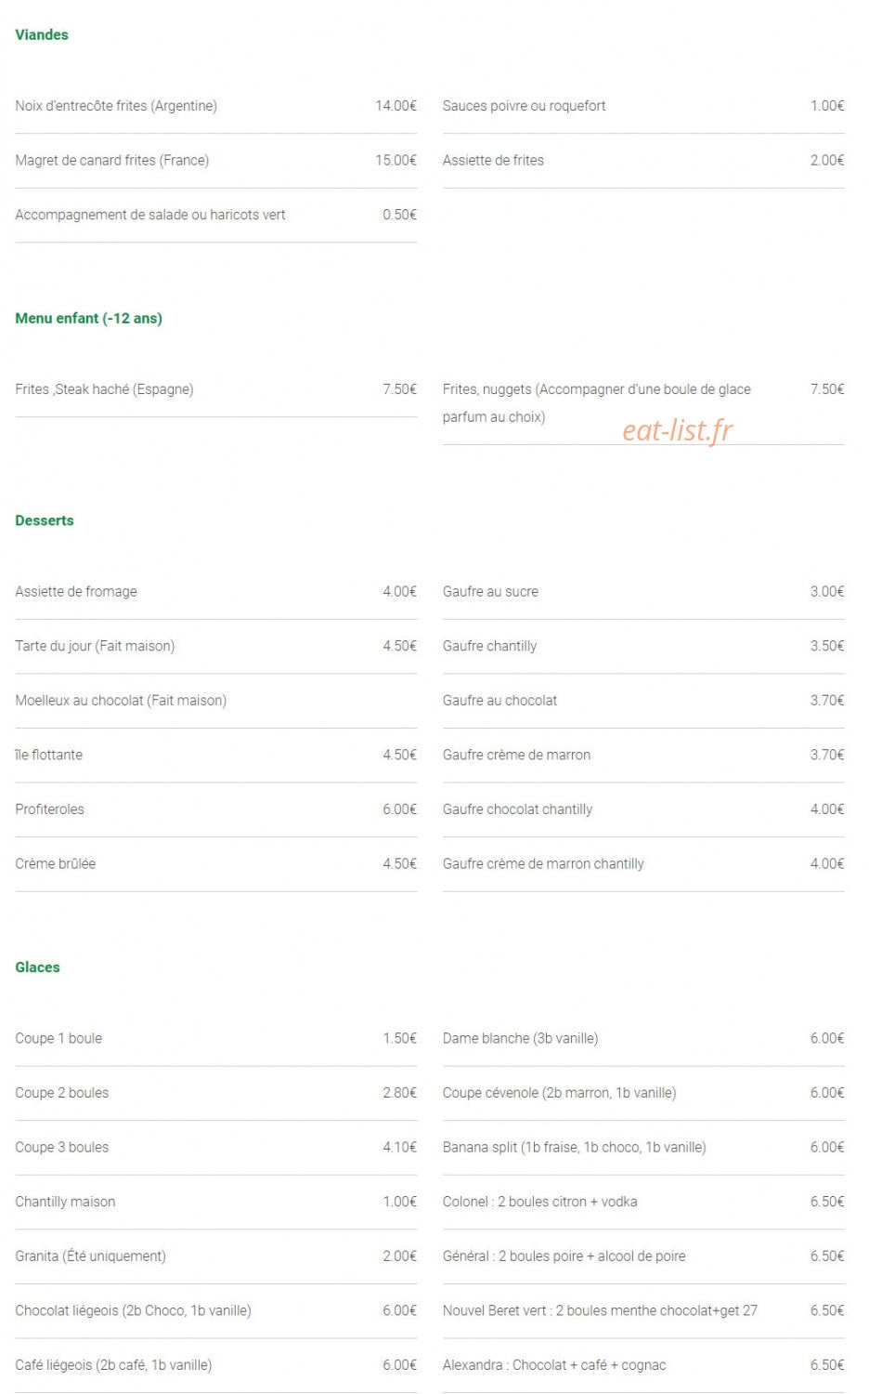Image resolution: width=869 pixels, height=1394 pixels.
Task: Select Noix d'entrecôte frites (Argentine)
Action: (116, 106)
